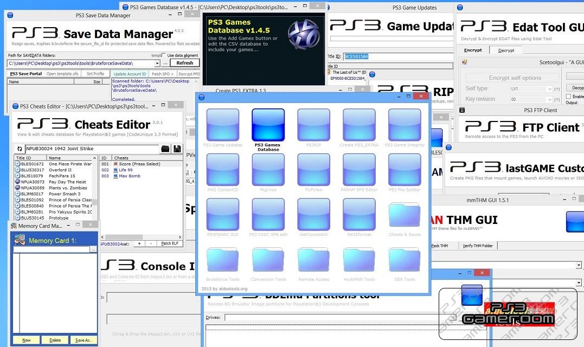Open the PS3 File Splitter tool
Viewport: 584px width, 347px height.
[405, 170]
